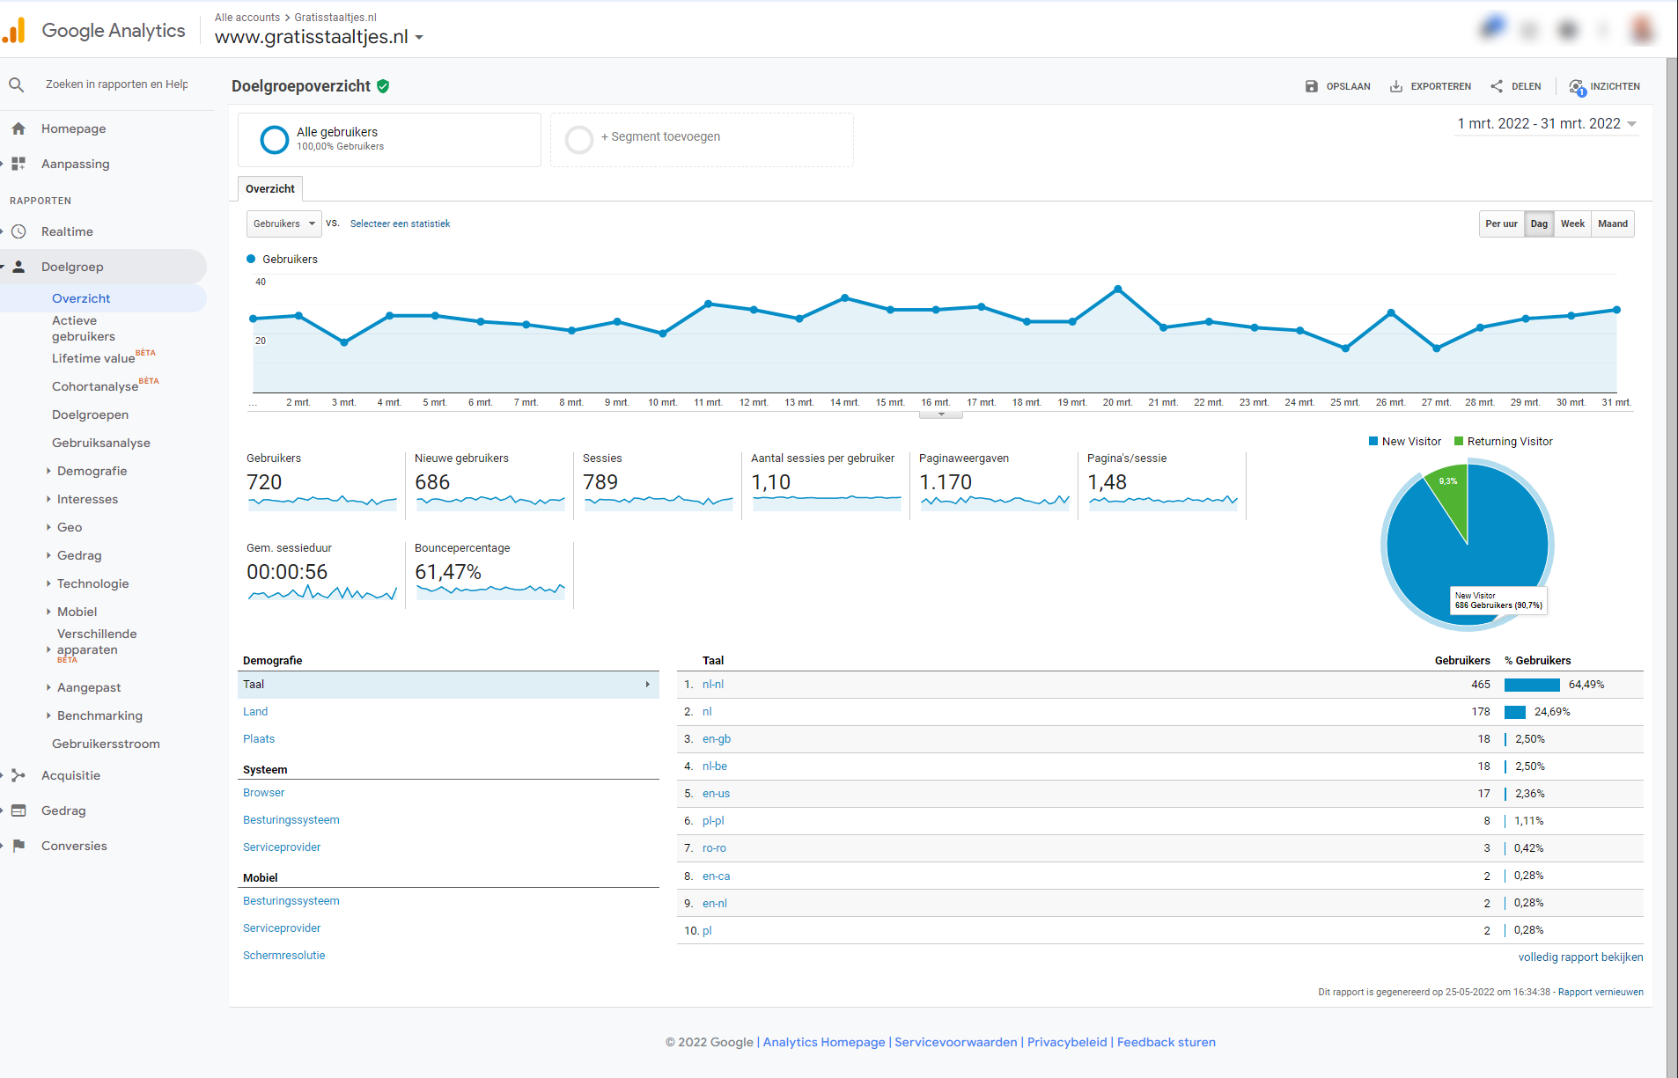1678x1078 pixels.
Task: Click the 20 mrt. peak data point
Action: point(1118,289)
